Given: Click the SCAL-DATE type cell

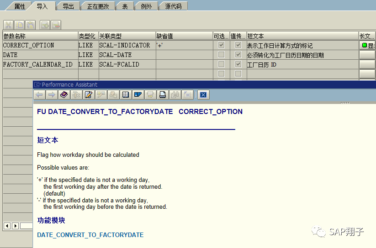Looking at the screenshot, I should click(127, 55).
